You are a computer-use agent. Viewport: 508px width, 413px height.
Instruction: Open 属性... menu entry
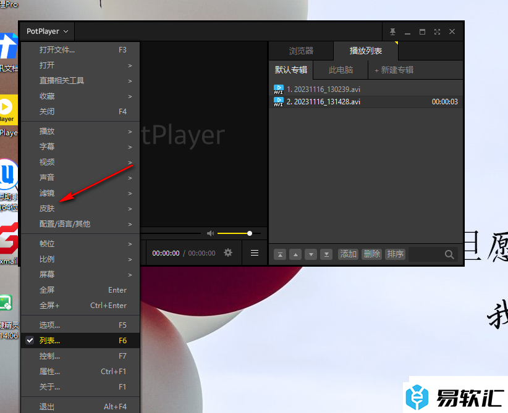pyautogui.click(x=80, y=372)
